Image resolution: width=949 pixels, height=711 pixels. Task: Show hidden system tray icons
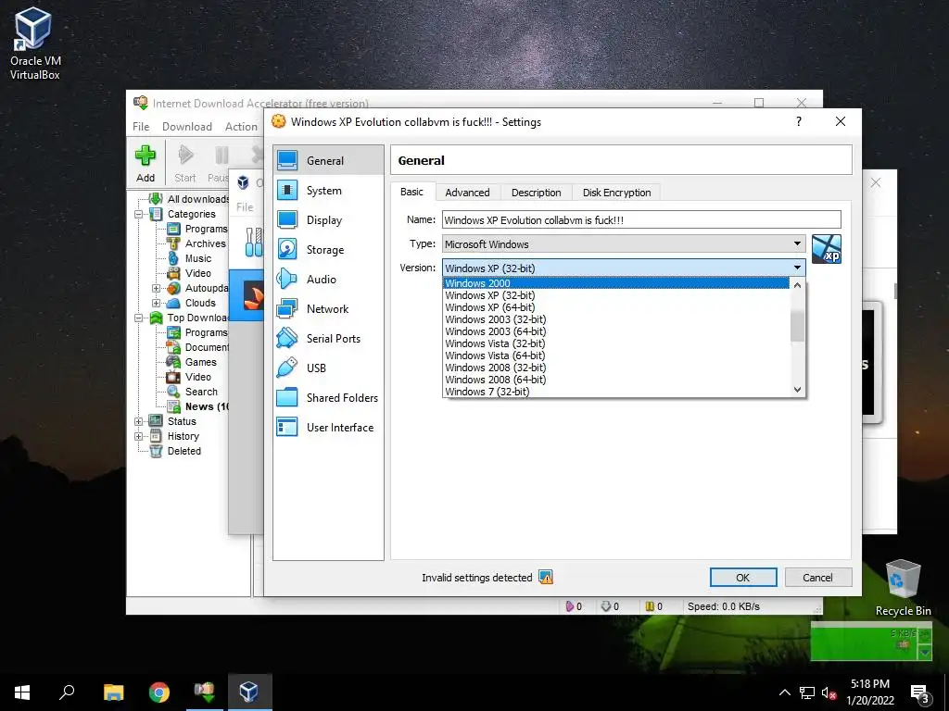[x=784, y=692]
